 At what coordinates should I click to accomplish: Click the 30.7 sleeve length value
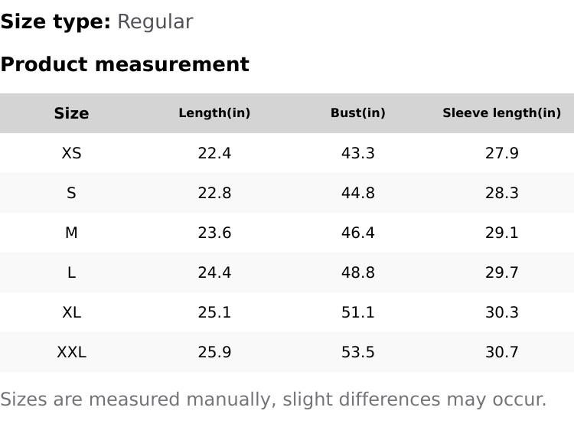(x=501, y=352)
